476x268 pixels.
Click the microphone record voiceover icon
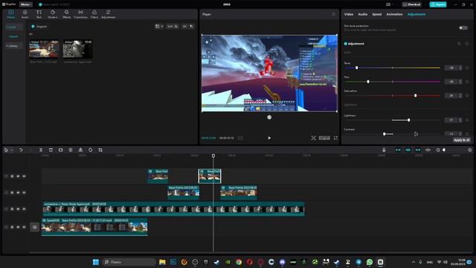point(384,150)
